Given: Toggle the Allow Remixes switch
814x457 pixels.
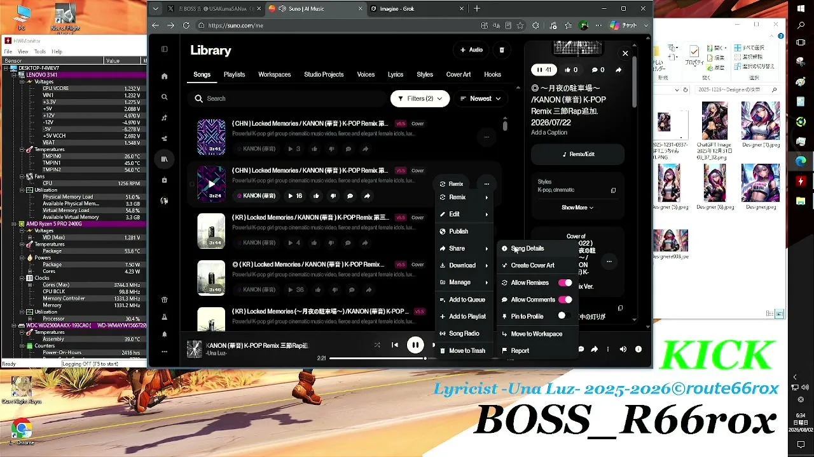Looking at the screenshot, I should 565,282.
